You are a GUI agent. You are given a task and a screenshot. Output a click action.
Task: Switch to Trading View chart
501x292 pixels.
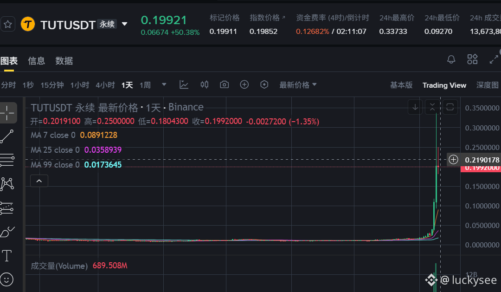click(x=444, y=85)
